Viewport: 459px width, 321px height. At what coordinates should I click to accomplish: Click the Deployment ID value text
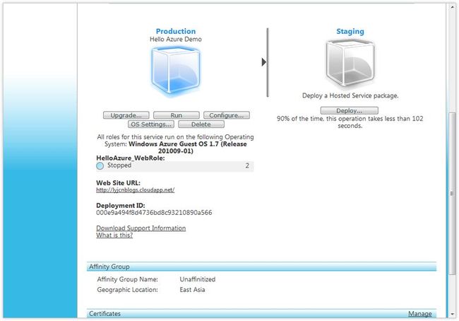click(154, 213)
